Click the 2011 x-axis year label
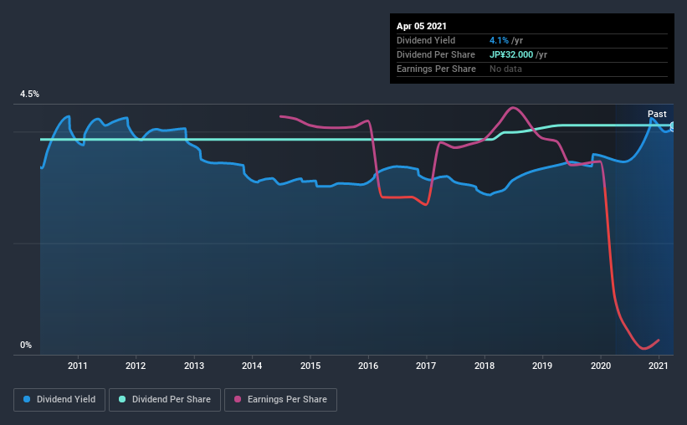The height and width of the screenshot is (425, 687). pos(78,366)
